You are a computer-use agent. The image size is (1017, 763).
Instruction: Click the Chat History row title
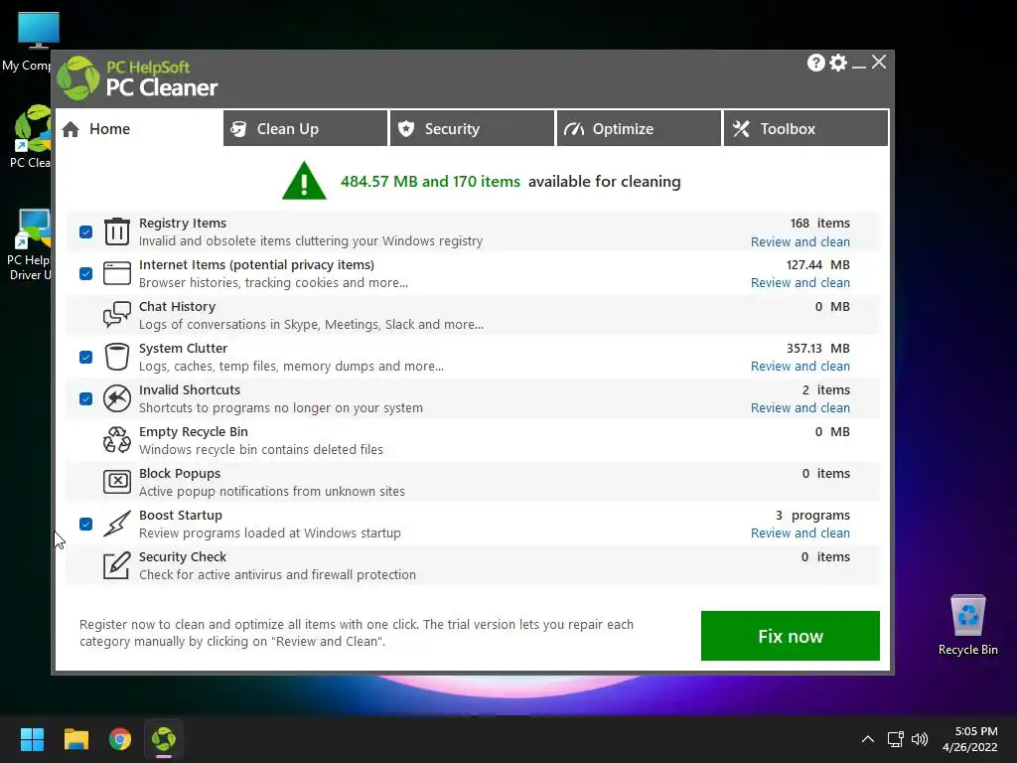click(177, 306)
